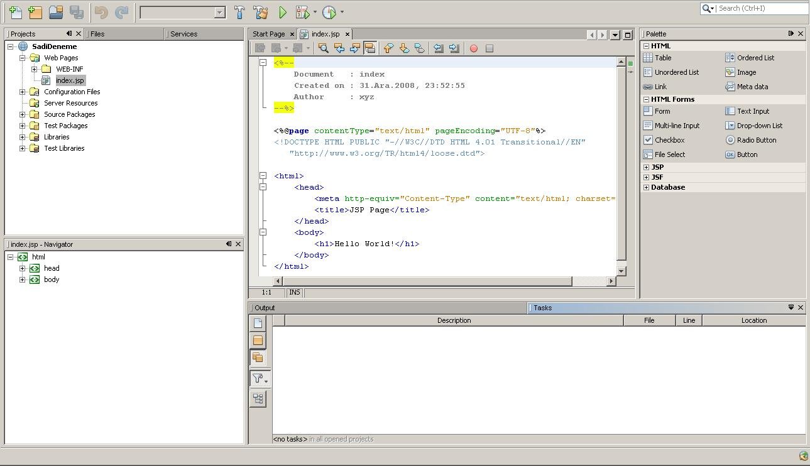Expand the Source Packages node
The image size is (810, 466).
pyautogui.click(x=23, y=114)
